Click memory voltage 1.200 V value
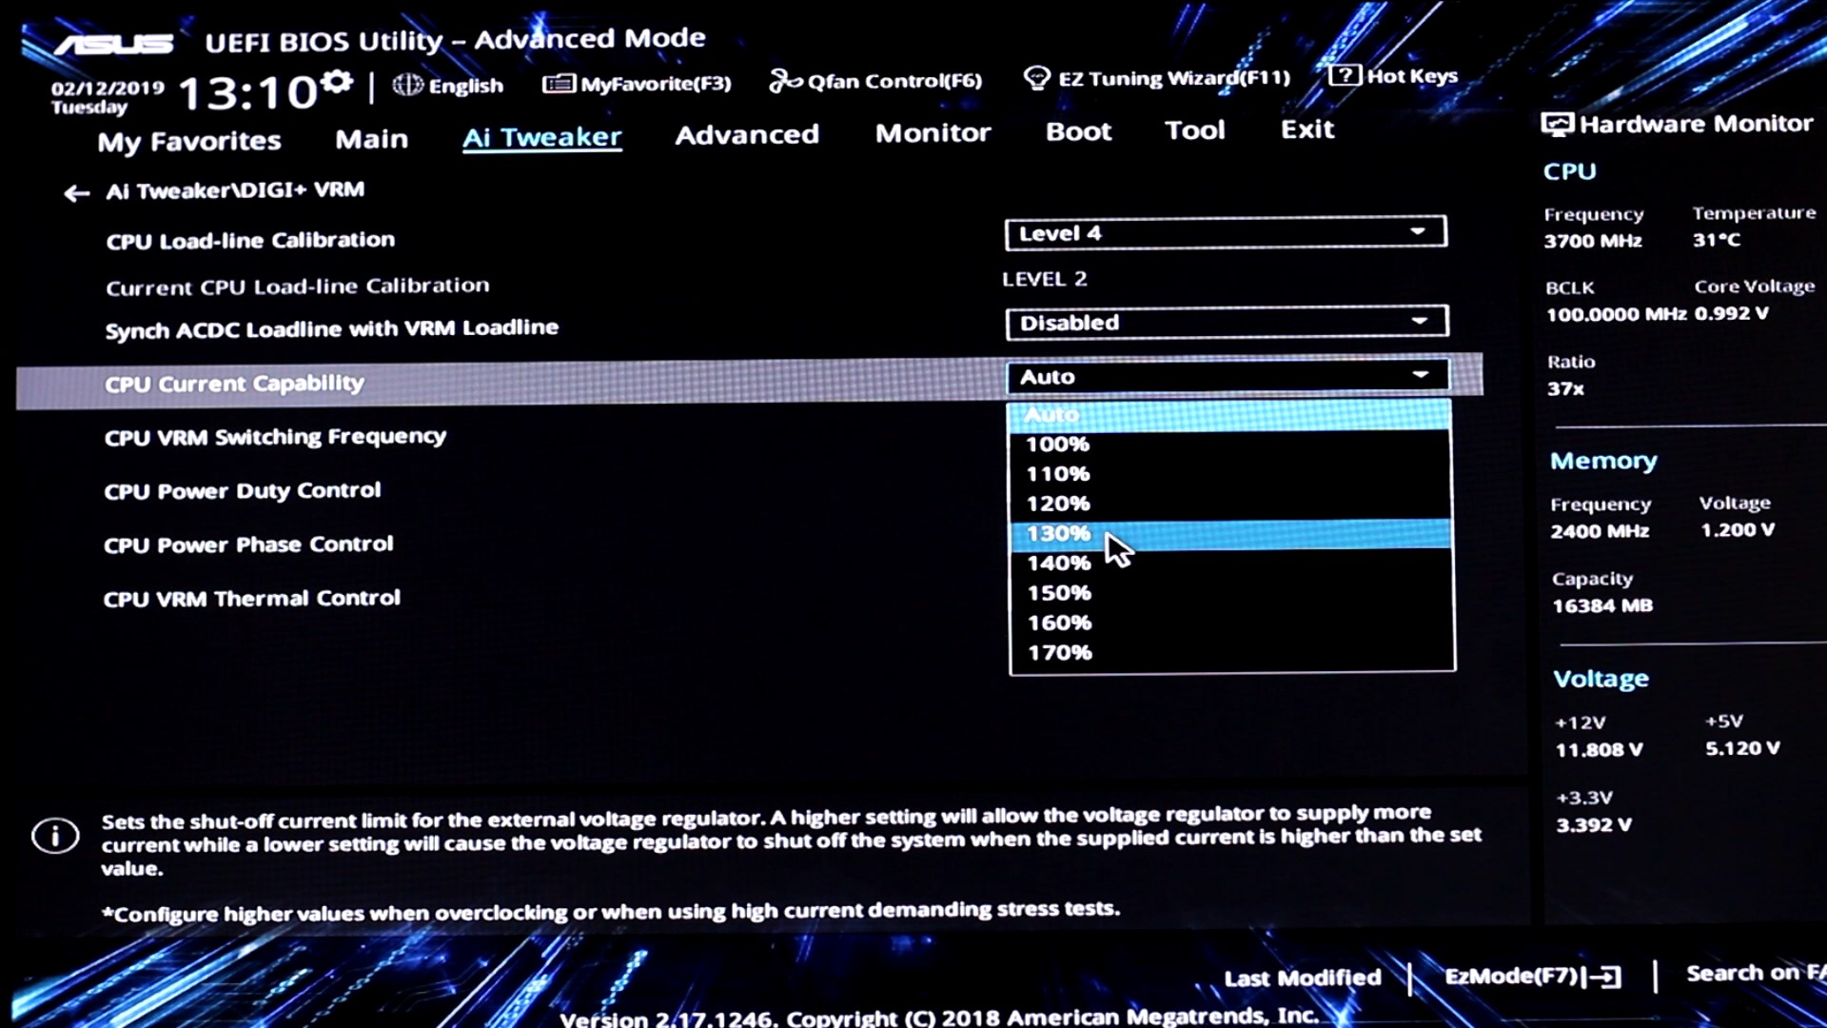 (1738, 530)
